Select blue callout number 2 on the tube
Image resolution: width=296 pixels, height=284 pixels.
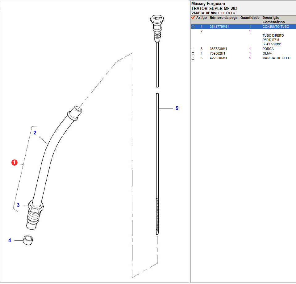click(35, 133)
